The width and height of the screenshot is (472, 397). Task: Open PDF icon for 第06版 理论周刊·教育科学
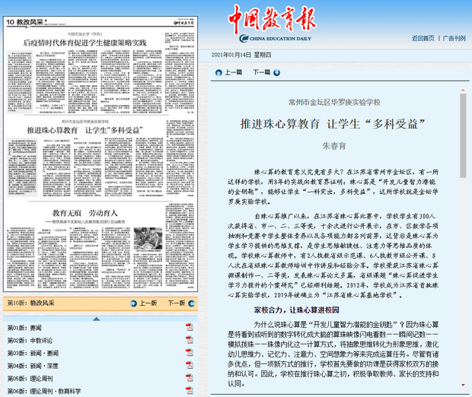coord(189,390)
